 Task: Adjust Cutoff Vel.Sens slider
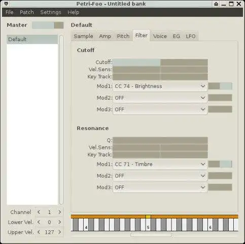coord(160,69)
